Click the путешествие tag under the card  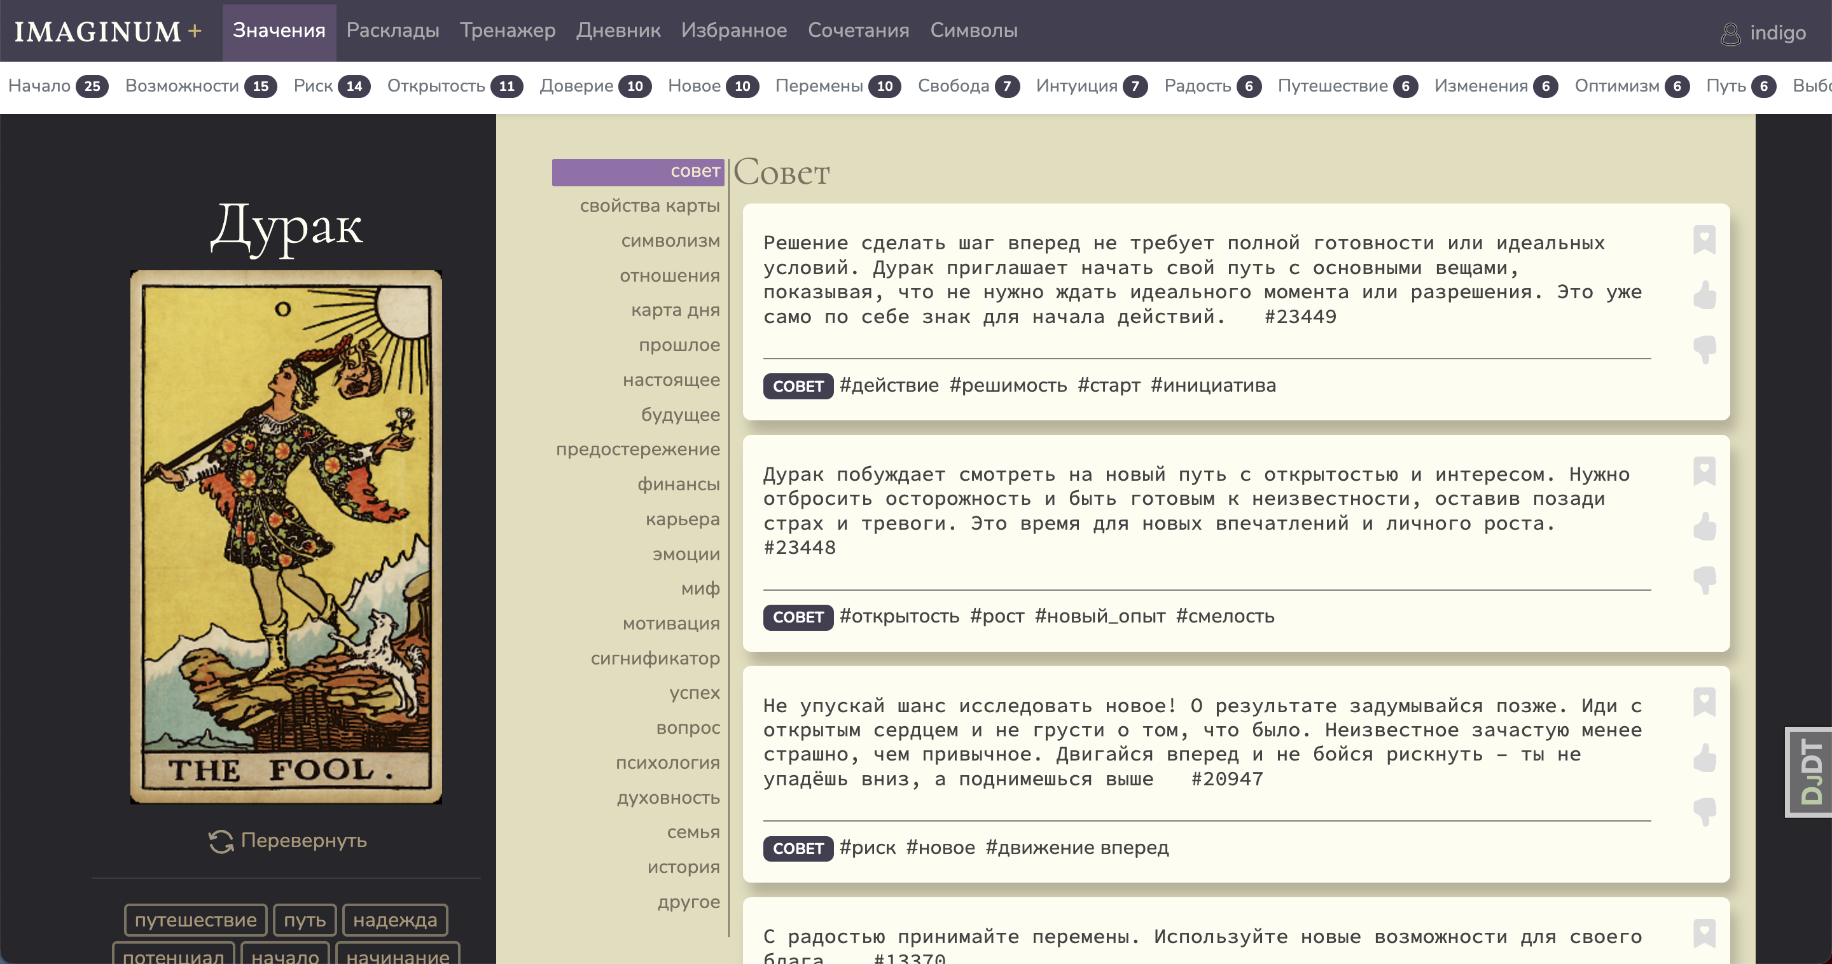pyautogui.click(x=195, y=920)
